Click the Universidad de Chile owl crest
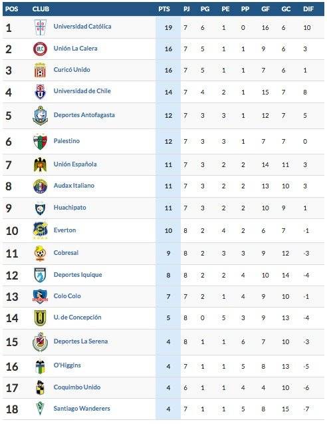 (41, 92)
